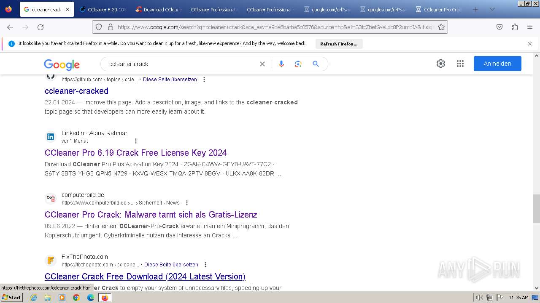Click inside the Google search input
Viewport: 540px width, 303px height.
pos(181,64)
